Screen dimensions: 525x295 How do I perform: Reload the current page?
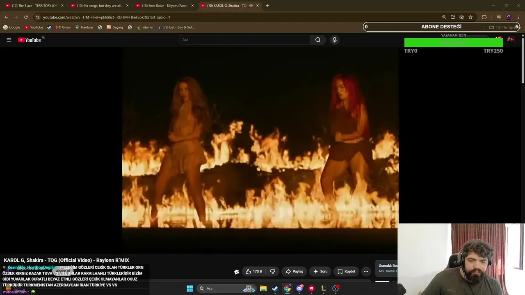26,17
